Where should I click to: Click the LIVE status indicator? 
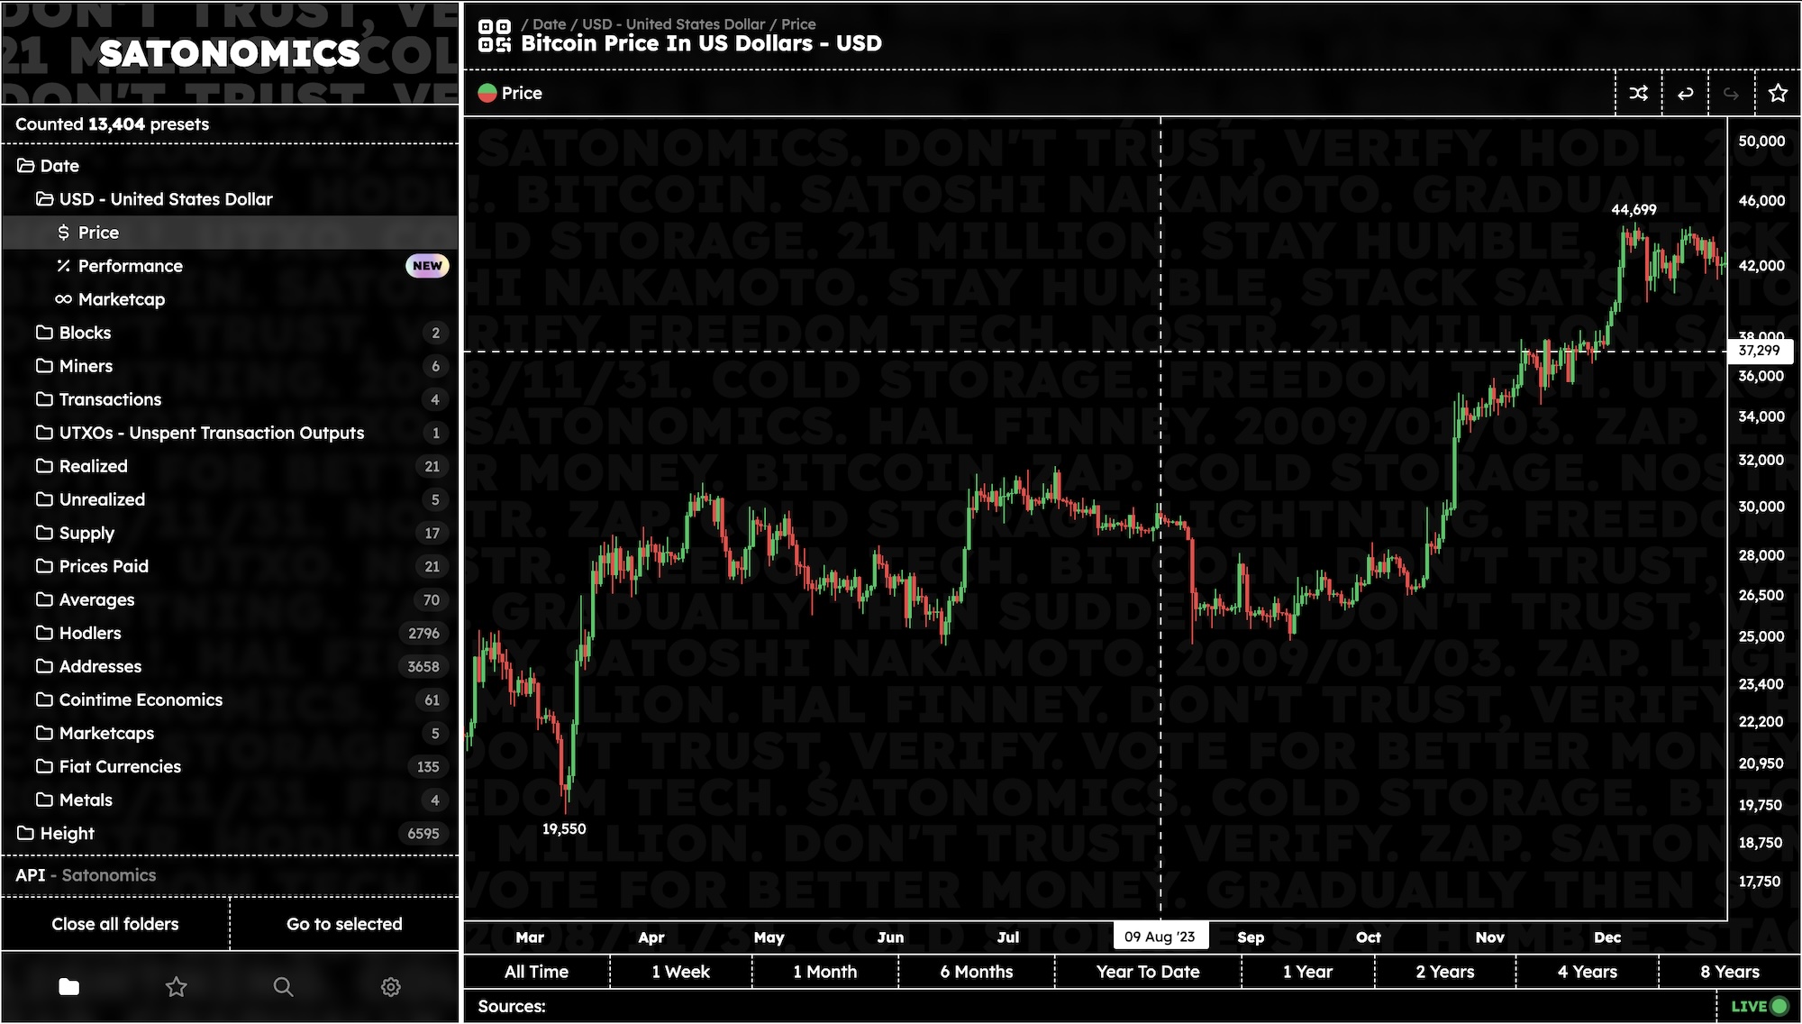pyautogui.click(x=1759, y=1006)
